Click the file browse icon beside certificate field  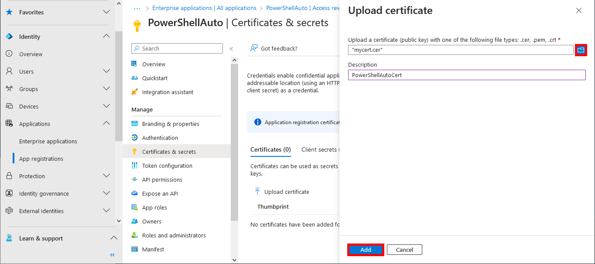coord(581,50)
